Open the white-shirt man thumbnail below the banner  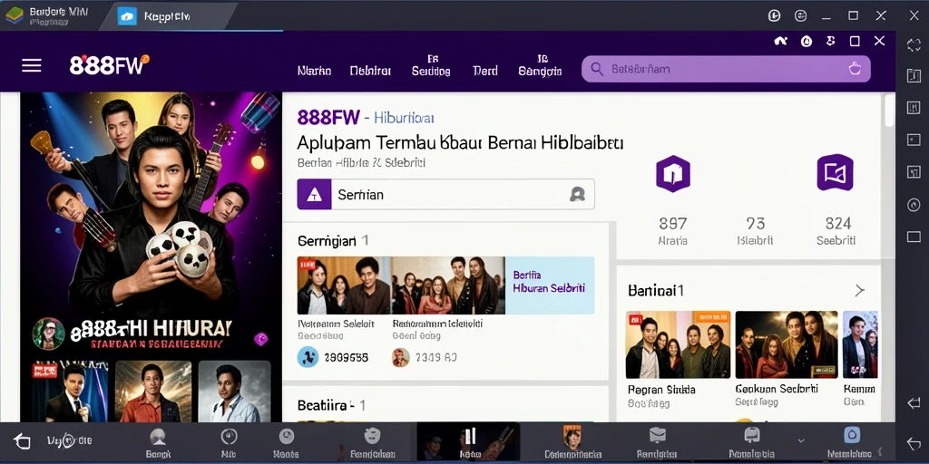pos(234,391)
